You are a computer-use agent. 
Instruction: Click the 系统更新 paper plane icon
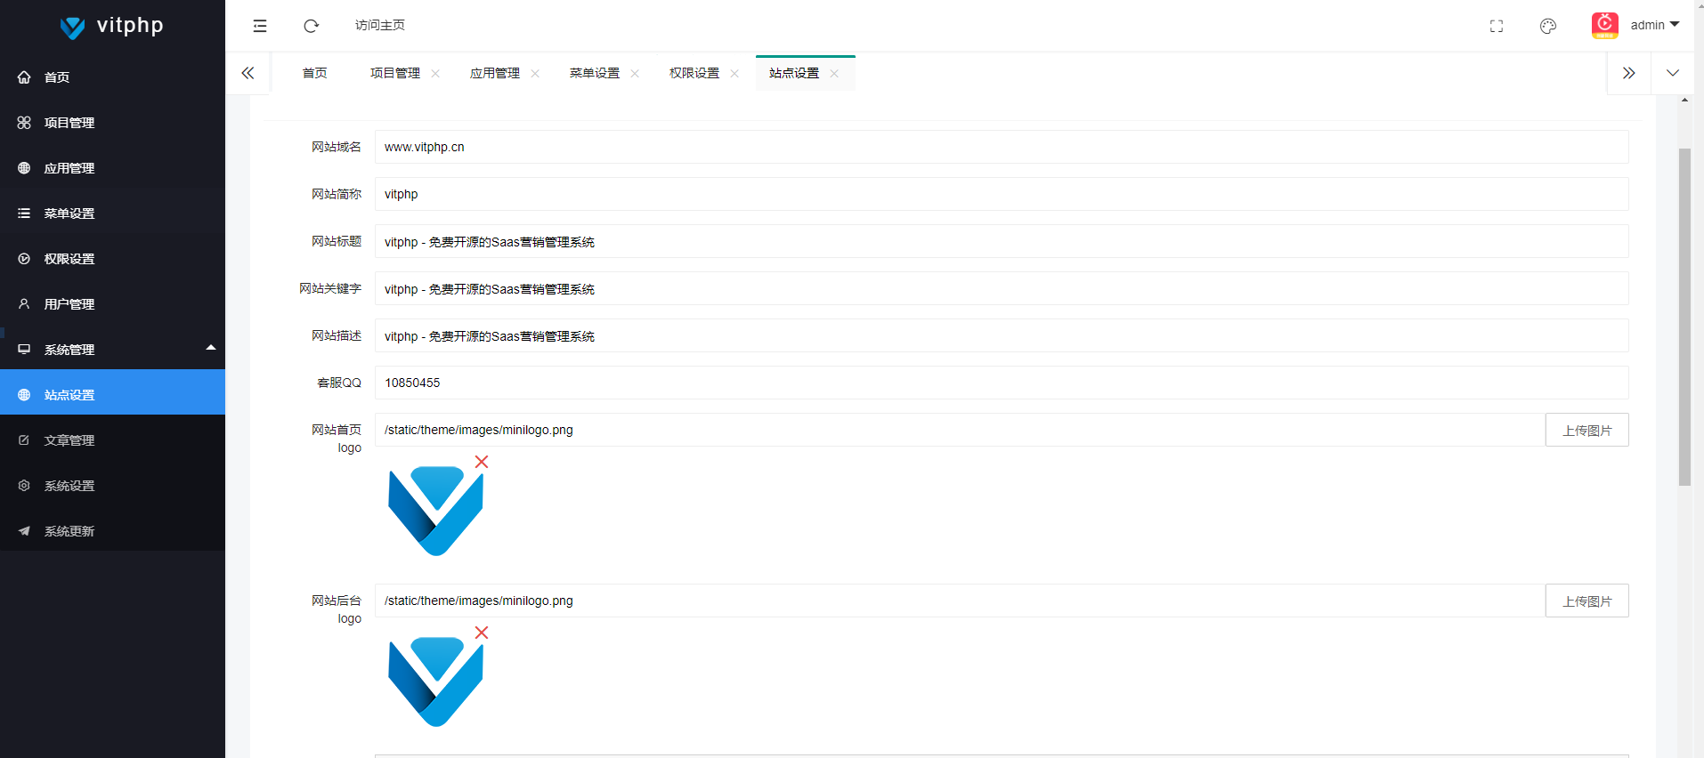tap(24, 531)
